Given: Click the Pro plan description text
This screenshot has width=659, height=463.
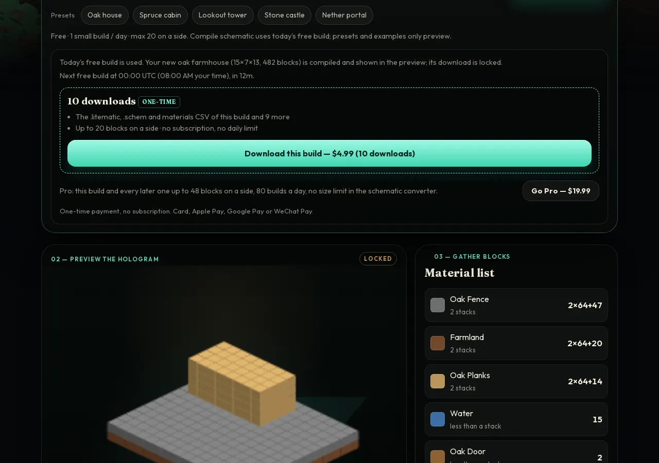Looking at the screenshot, I should coord(249,191).
